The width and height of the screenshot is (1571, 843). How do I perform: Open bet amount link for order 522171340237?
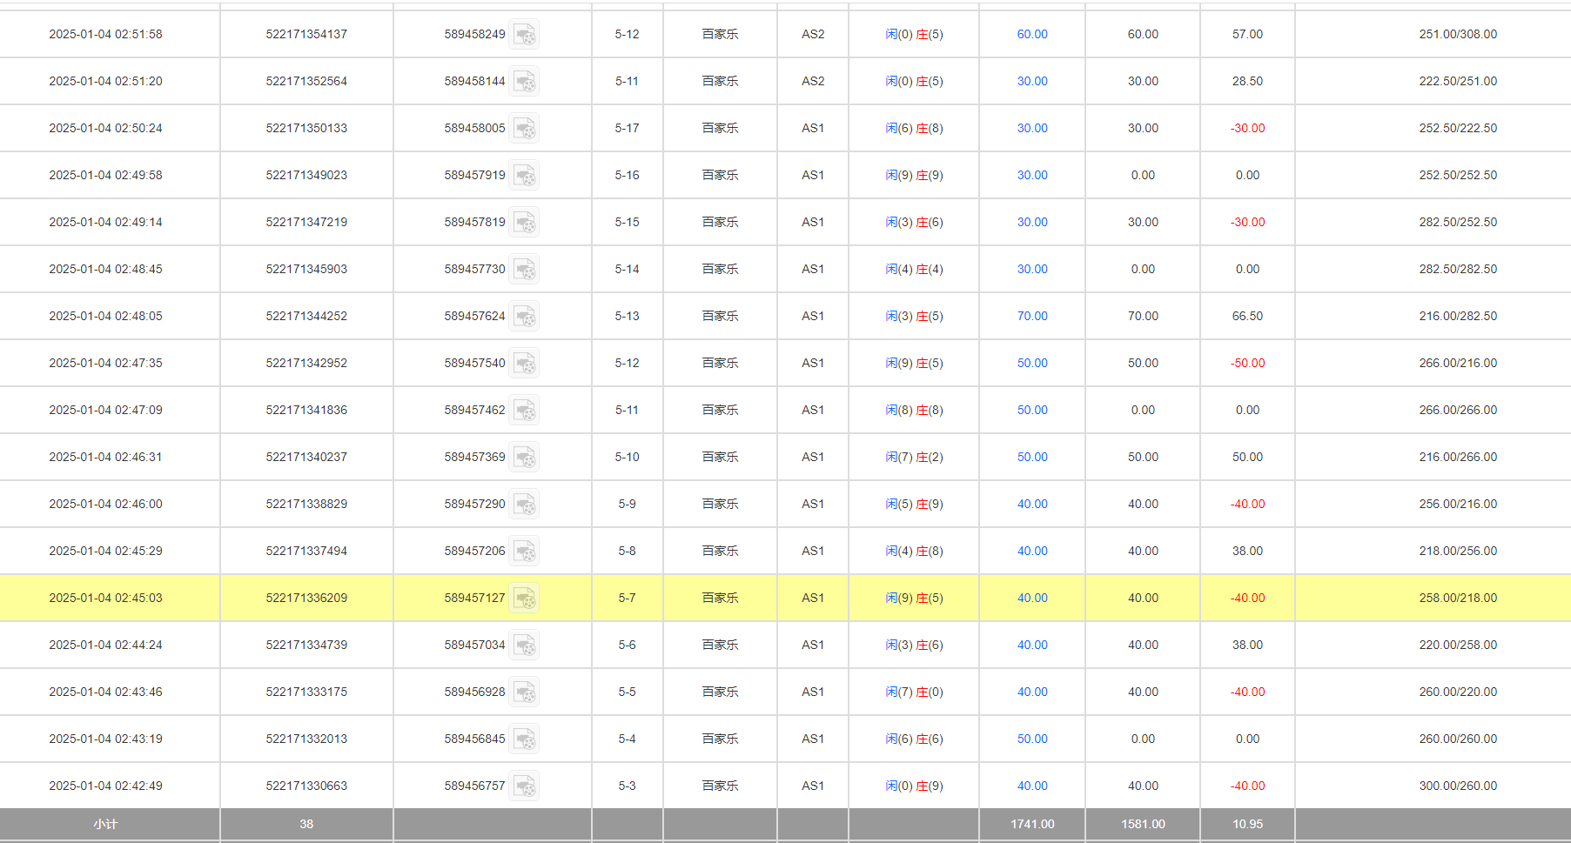[1032, 458]
